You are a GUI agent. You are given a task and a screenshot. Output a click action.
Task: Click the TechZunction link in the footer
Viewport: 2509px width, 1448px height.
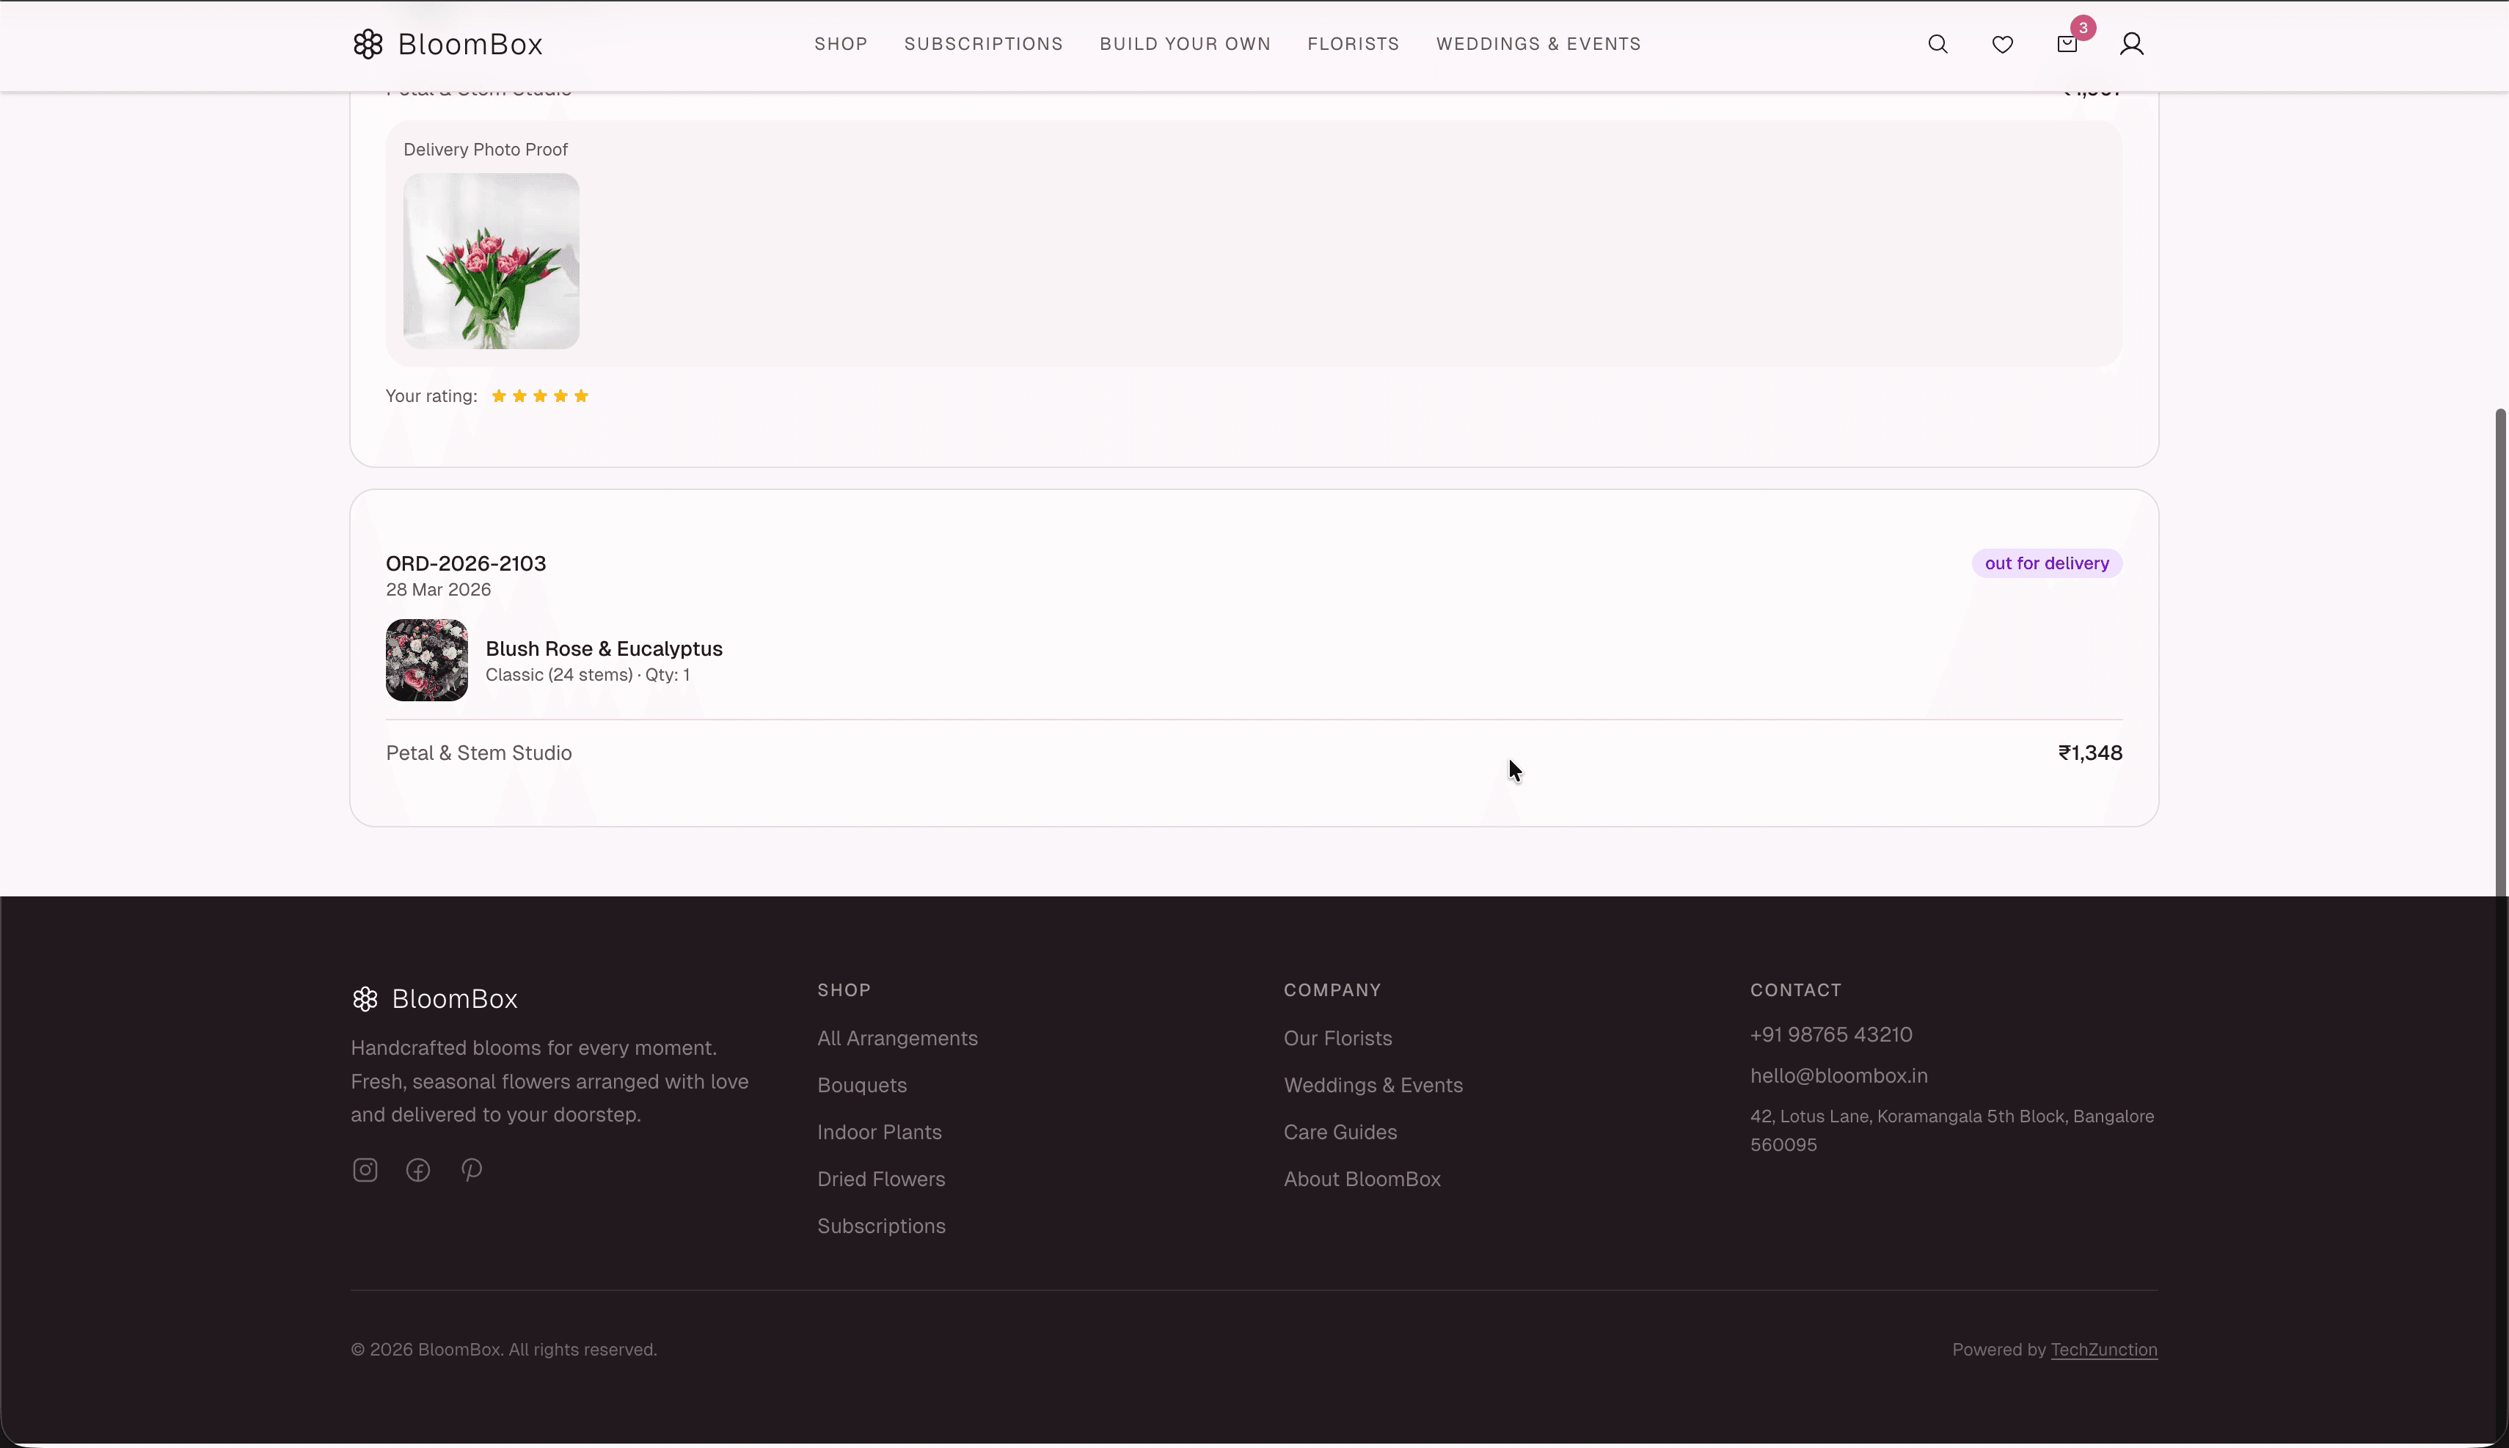[x=2104, y=1348]
